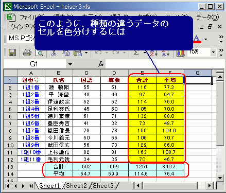
Task: Click the Print icon in toolbar
Action: pyautogui.click(x=27, y=52)
